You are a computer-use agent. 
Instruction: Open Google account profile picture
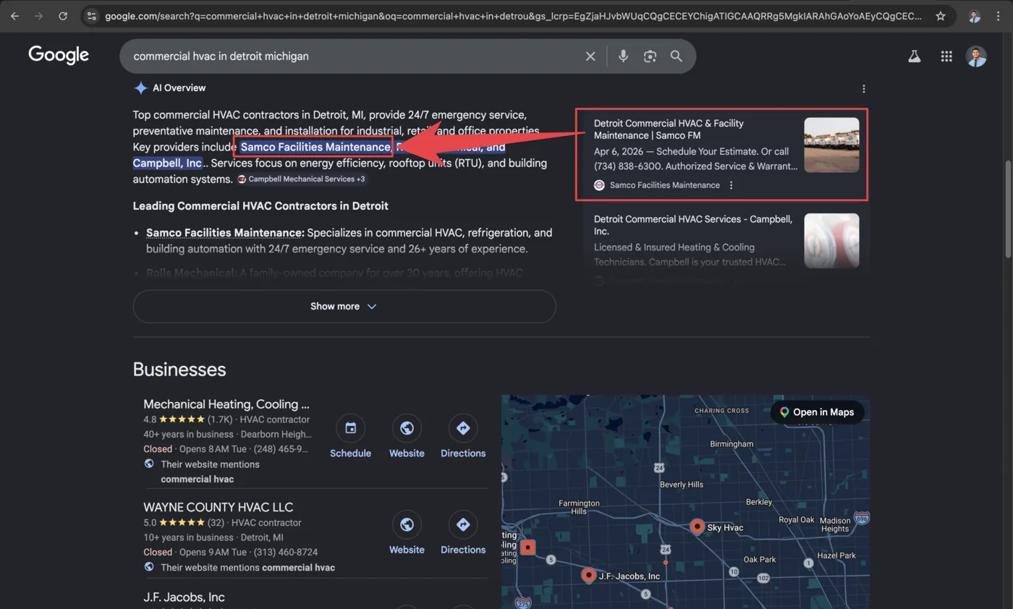click(976, 56)
